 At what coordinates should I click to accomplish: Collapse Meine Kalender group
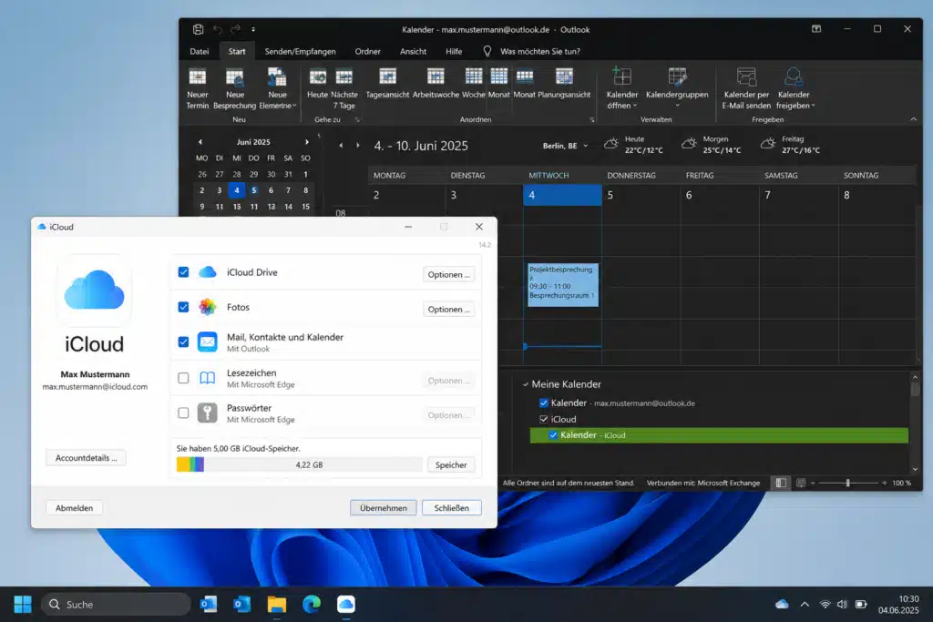pos(526,384)
